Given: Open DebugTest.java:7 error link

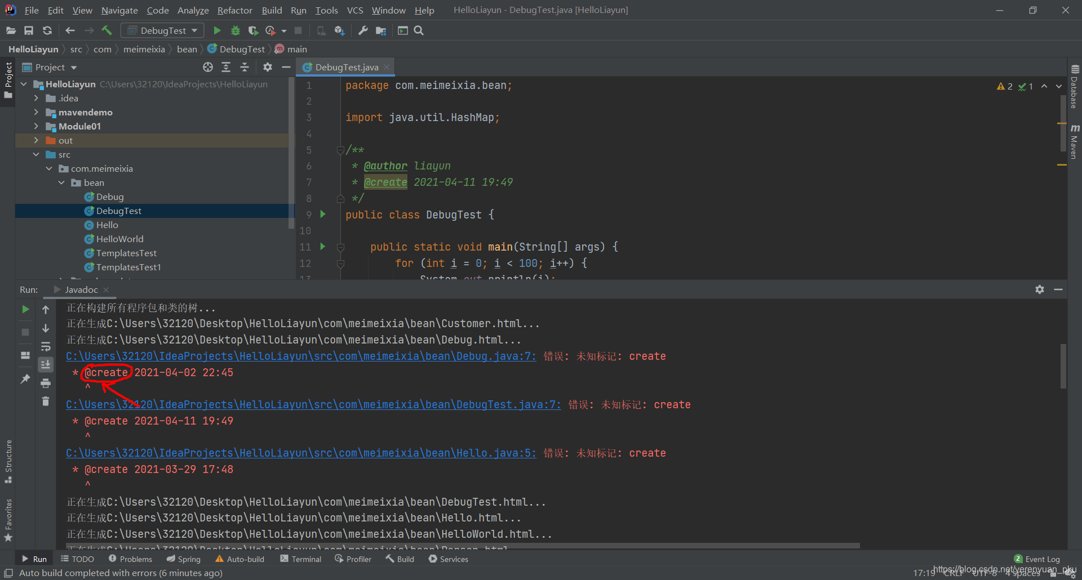Looking at the screenshot, I should tap(313, 404).
